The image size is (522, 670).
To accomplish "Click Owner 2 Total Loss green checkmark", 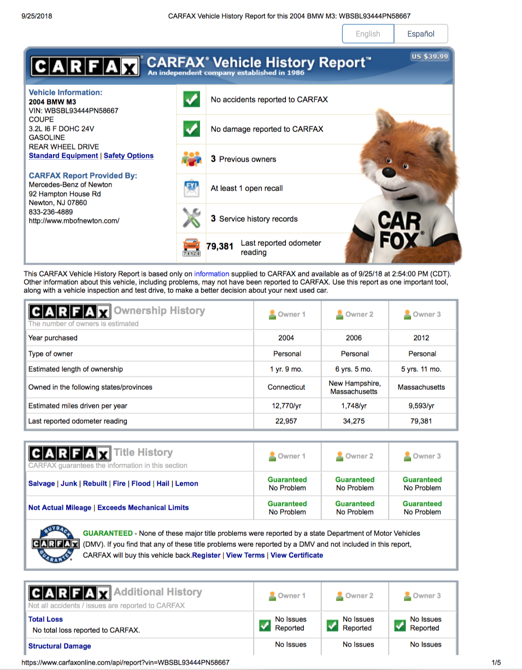I will (331, 625).
